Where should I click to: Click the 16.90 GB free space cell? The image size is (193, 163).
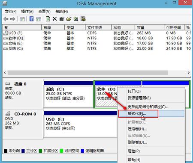(174, 43)
